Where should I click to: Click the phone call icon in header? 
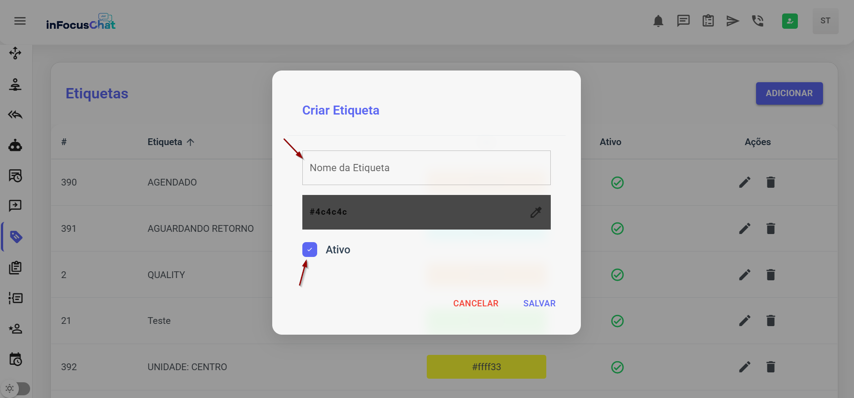[x=758, y=21]
